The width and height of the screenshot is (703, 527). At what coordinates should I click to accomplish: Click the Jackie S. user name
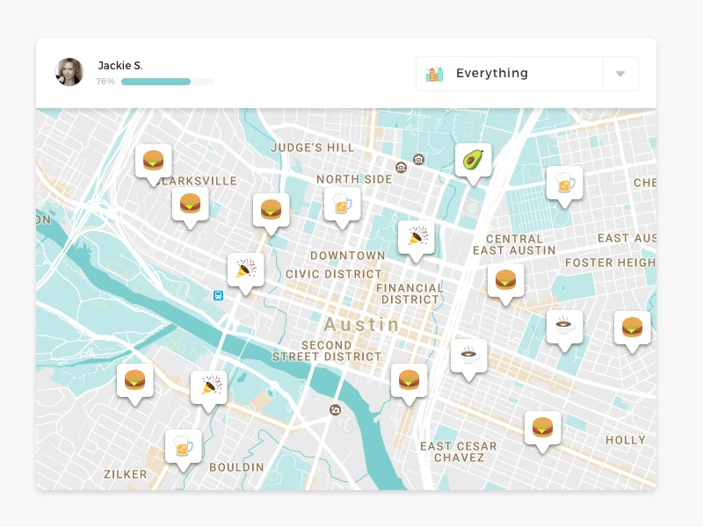click(x=120, y=66)
